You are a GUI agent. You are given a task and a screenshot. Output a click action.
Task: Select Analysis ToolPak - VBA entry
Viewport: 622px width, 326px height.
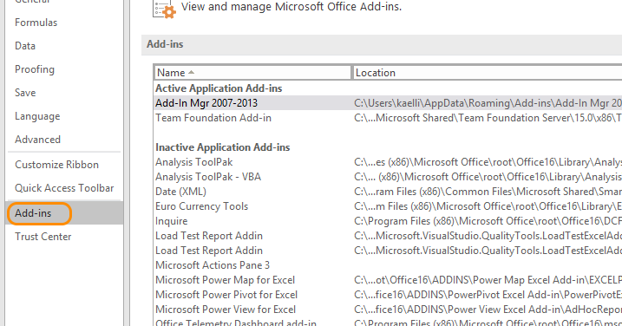click(208, 177)
